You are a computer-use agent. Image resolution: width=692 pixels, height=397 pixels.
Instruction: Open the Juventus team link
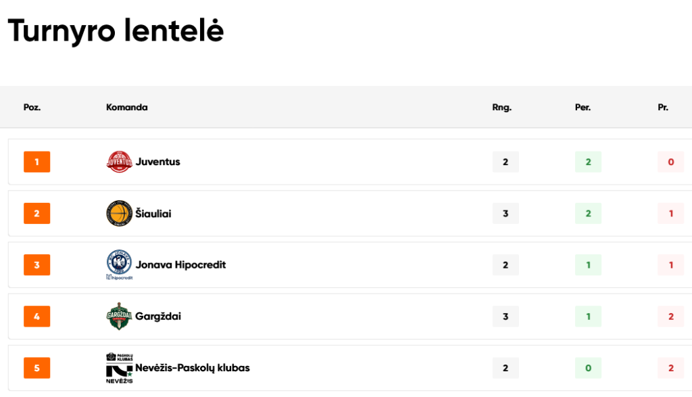[157, 162]
